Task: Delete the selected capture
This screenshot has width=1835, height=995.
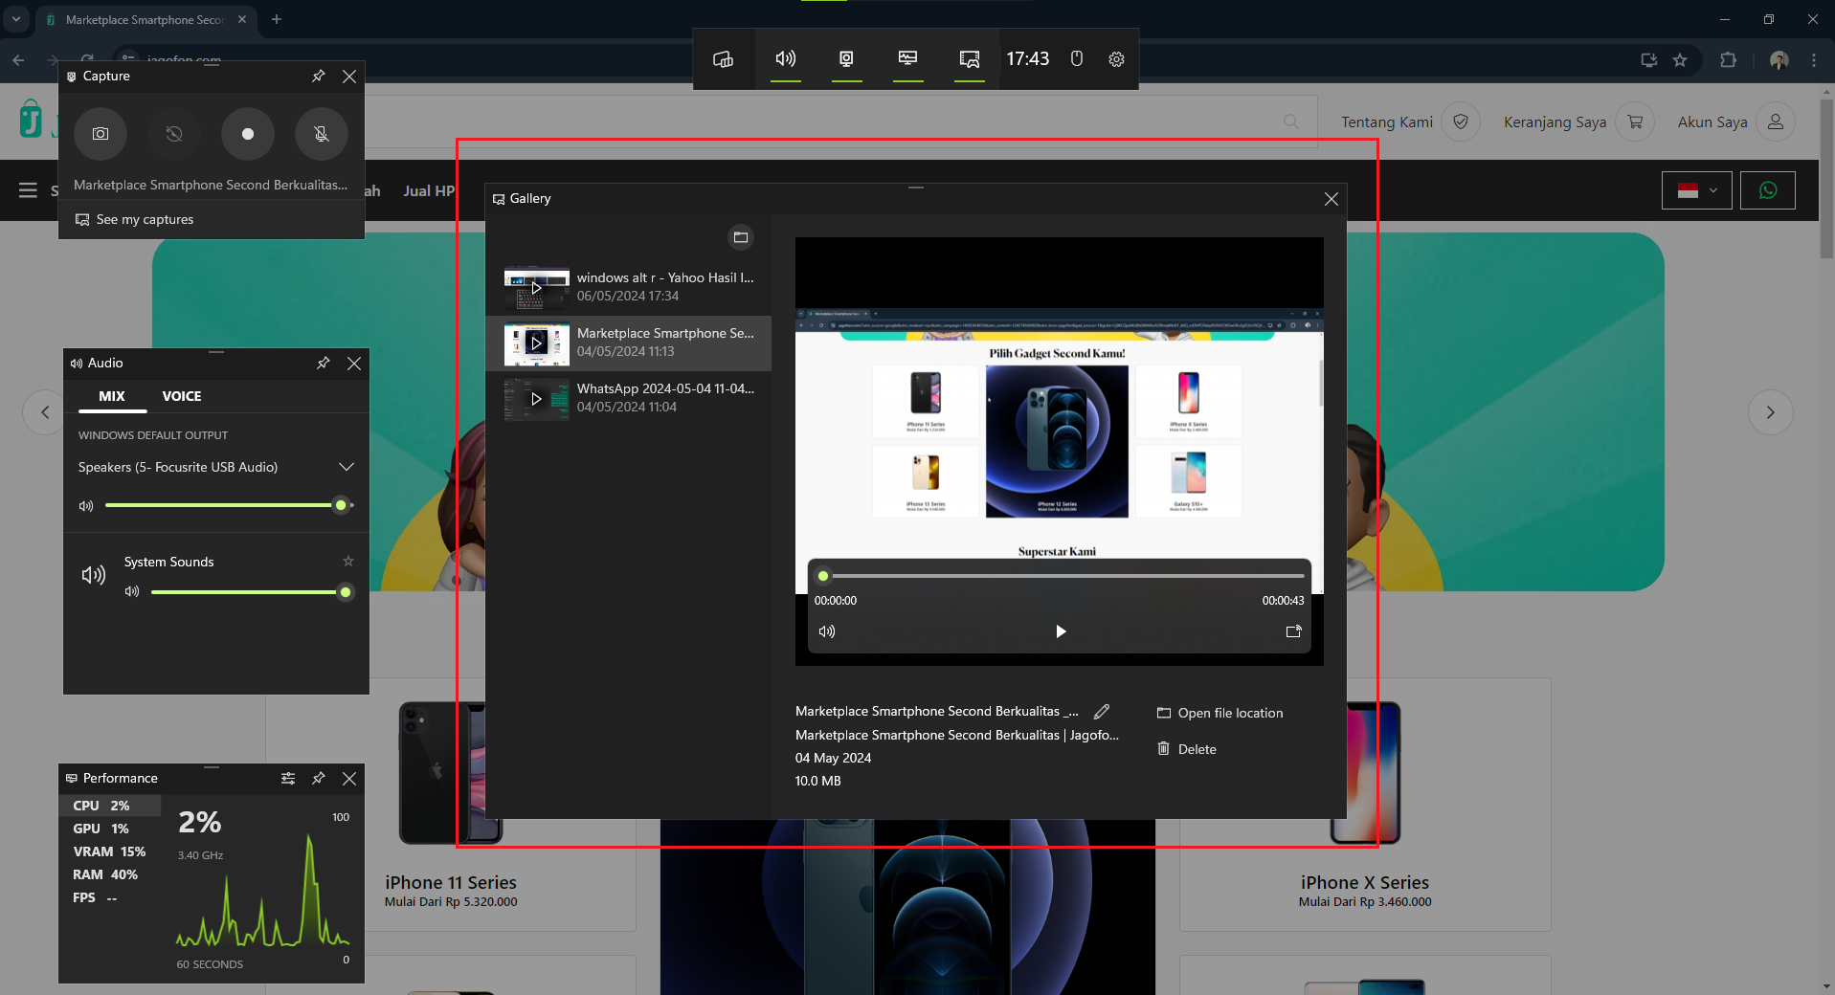Action: (1187, 749)
